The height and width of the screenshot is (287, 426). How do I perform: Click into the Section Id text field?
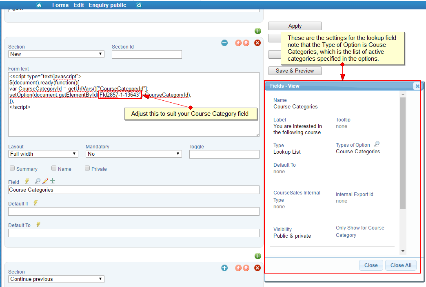147,55
